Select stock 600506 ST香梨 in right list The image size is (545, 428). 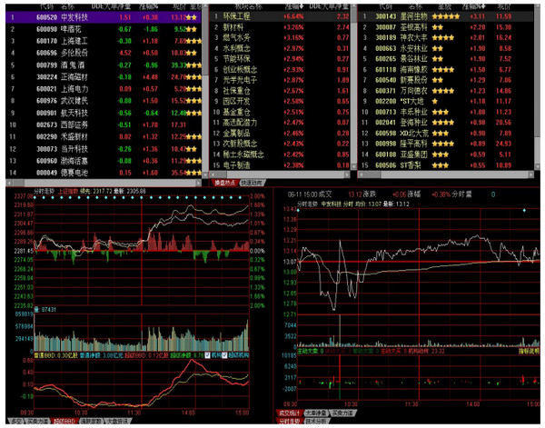[446, 165]
